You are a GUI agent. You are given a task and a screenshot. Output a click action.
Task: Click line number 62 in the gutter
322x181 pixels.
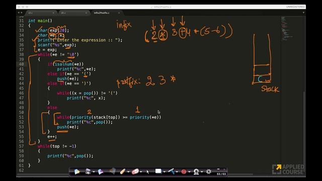[21, 170]
